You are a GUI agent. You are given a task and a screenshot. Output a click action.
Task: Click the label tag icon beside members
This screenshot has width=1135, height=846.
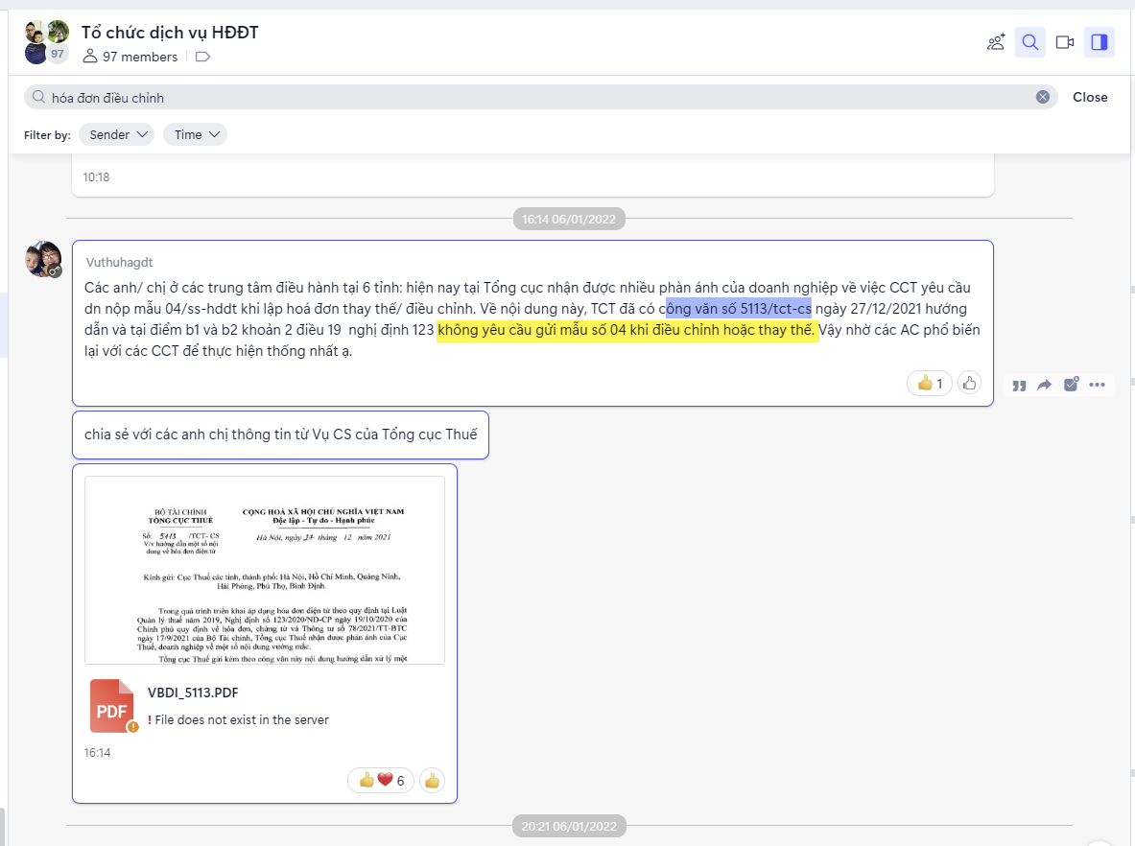point(202,57)
